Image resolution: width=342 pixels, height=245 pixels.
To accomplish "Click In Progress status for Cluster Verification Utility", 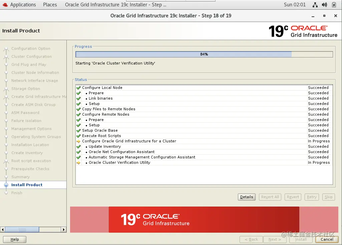I will 319,162.
